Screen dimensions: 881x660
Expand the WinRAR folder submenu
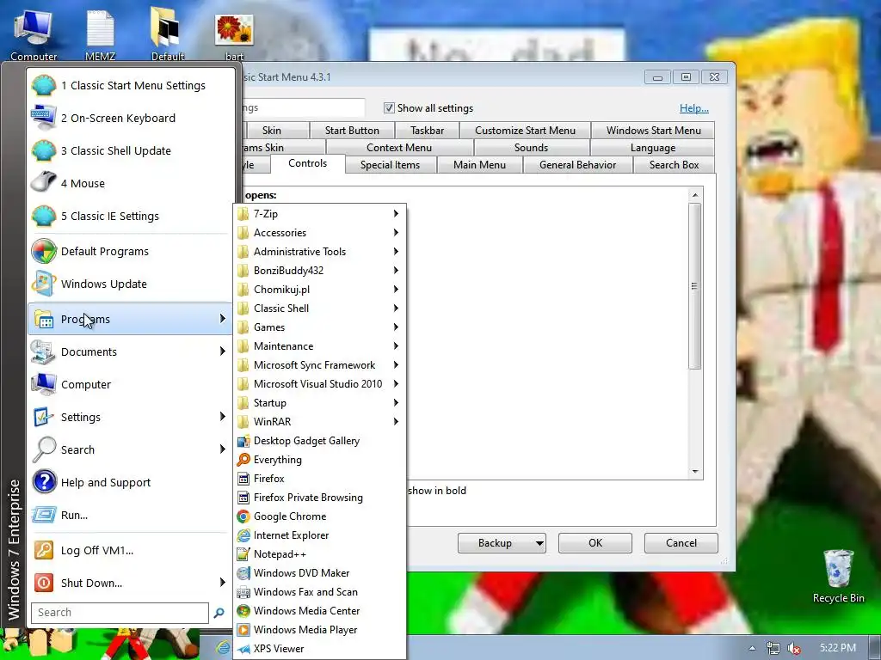pyautogui.click(x=320, y=421)
